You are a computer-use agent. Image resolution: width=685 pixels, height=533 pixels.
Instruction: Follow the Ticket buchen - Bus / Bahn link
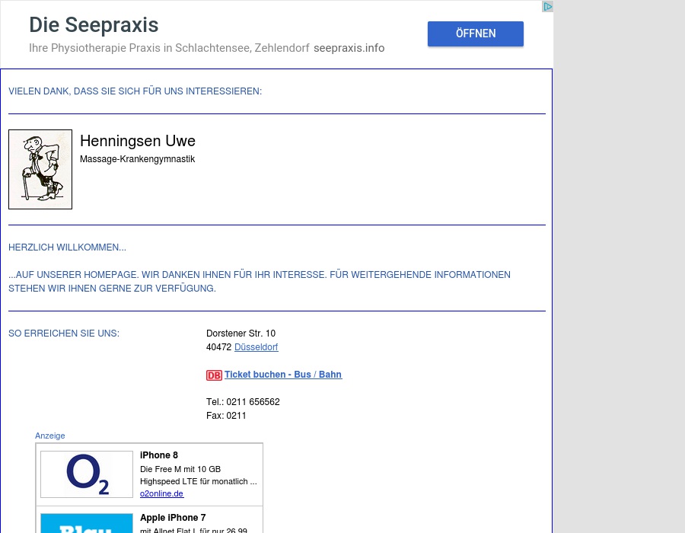click(282, 375)
